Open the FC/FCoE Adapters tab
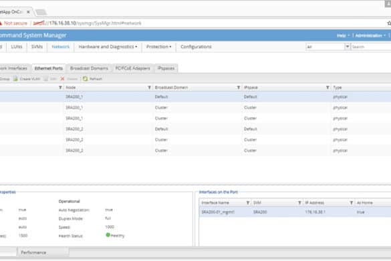Viewport: 391px width, 261px height. [x=132, y=68]
